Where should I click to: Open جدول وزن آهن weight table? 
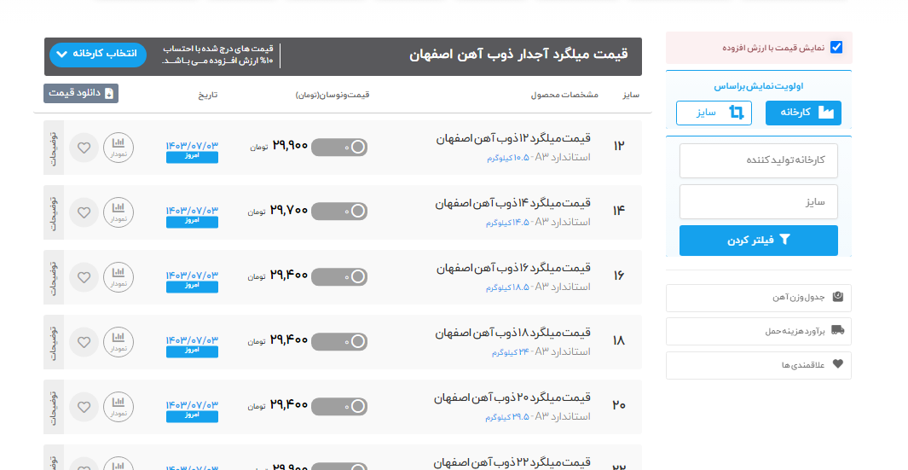(x=758, y=298)
